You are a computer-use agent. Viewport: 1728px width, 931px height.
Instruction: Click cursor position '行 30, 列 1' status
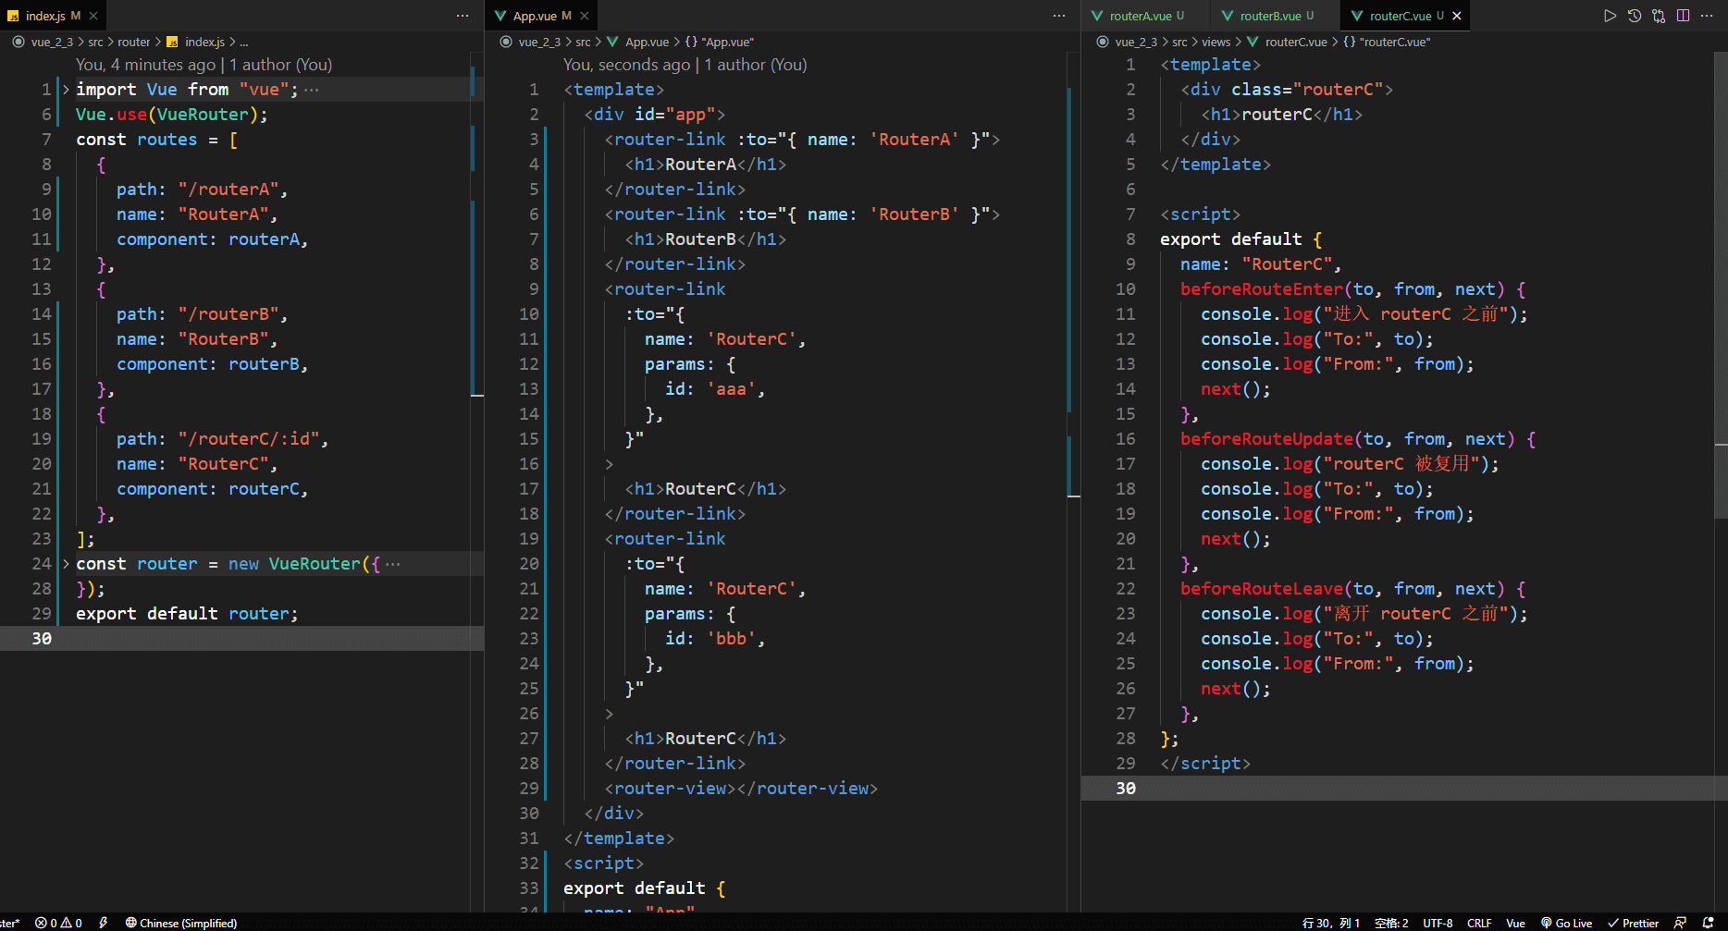(x=1331, y=923)
